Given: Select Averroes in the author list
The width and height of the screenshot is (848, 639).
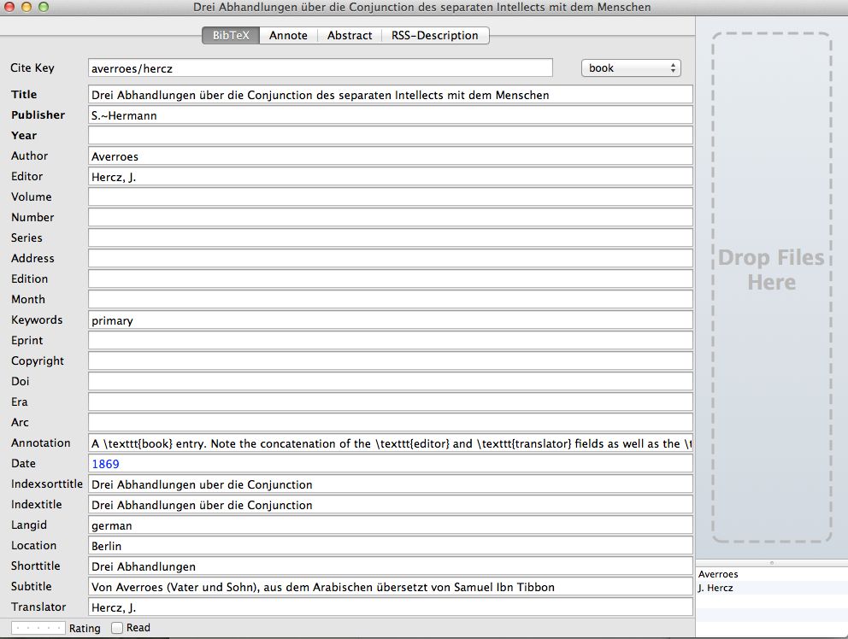Looking at the screenshot, I should (x=772, y=574).
